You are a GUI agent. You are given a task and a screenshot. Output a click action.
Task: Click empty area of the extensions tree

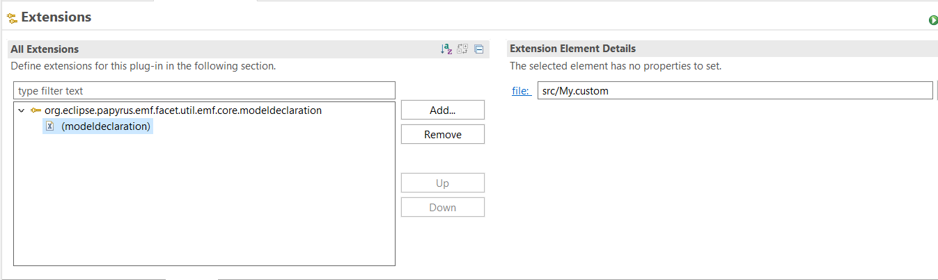[204, 201]
